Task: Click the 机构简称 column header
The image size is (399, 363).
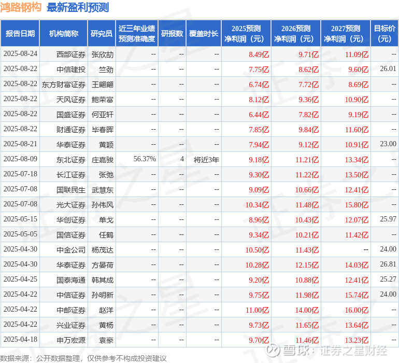Action: pyautogui.click(x=64, y=34)
